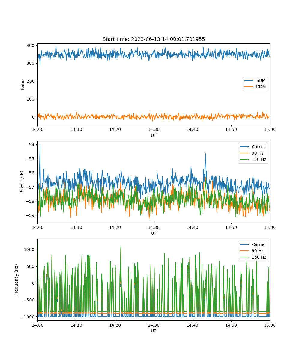Click the 14:30 tick of the Ratio plot
Screen dimensions: 300x360
pyautogui.click(x=154, y=130)
